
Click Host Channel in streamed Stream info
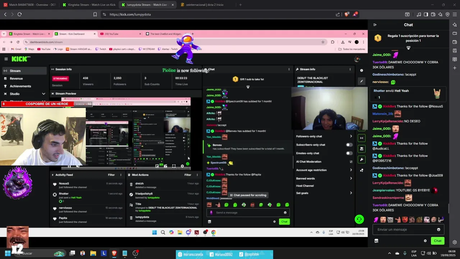point(305,186)
